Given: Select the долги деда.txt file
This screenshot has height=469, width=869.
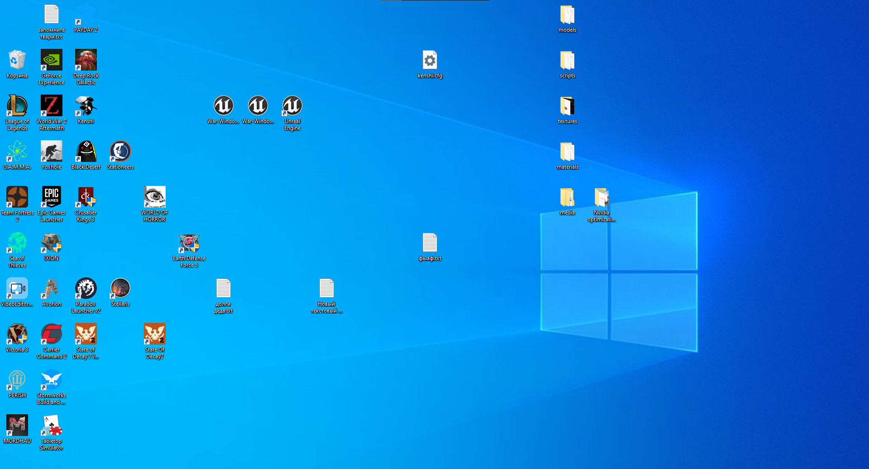Looking at the screenshot, I should 224,295.
